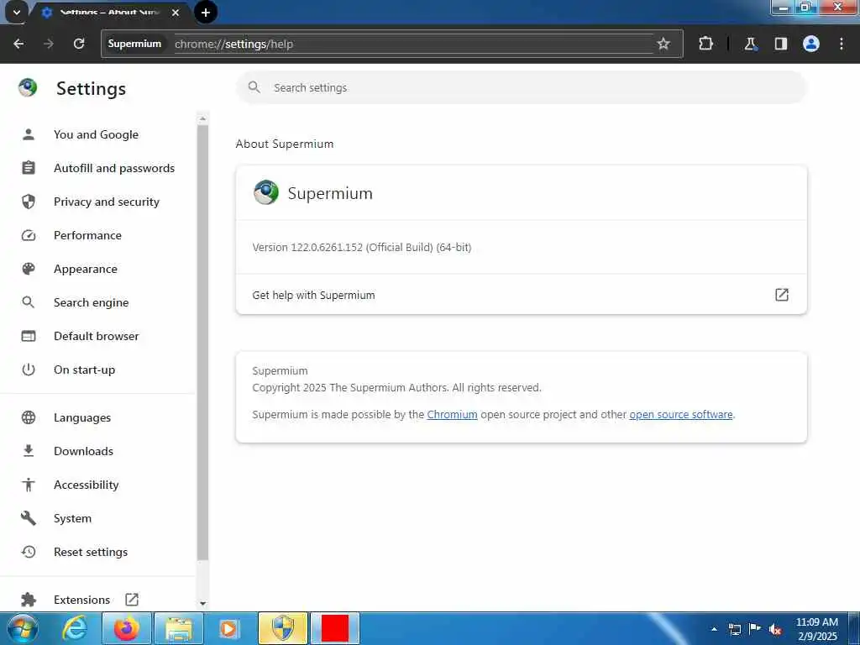
Task: Open the three-dot browser menu
Action: tap(842, 44)
